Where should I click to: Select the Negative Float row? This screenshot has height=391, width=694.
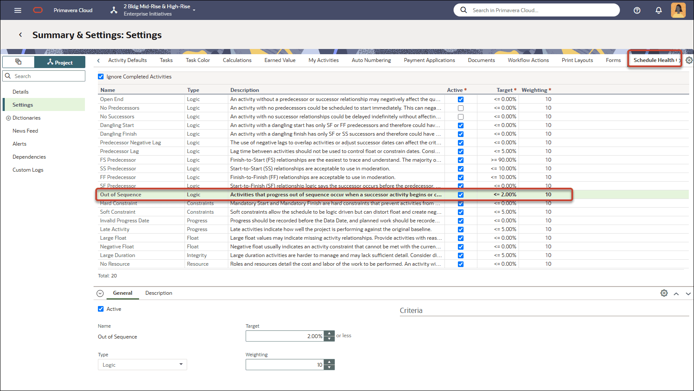(393, 247)
